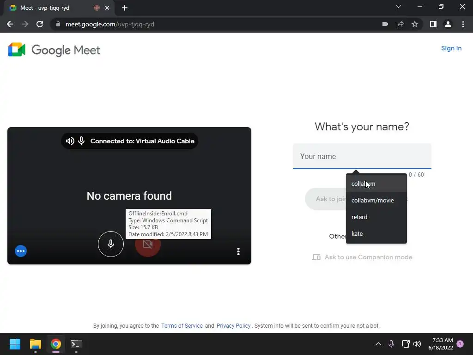Open the clock showing 7:33 AM

tap(440, 344)
